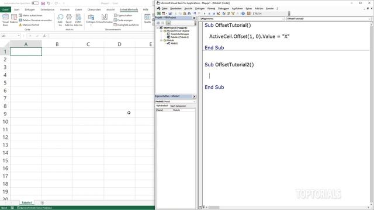Screen dimensions: 374x210
Task: Run the macro with VBA play icon
Action: click(x=205, y=13)
